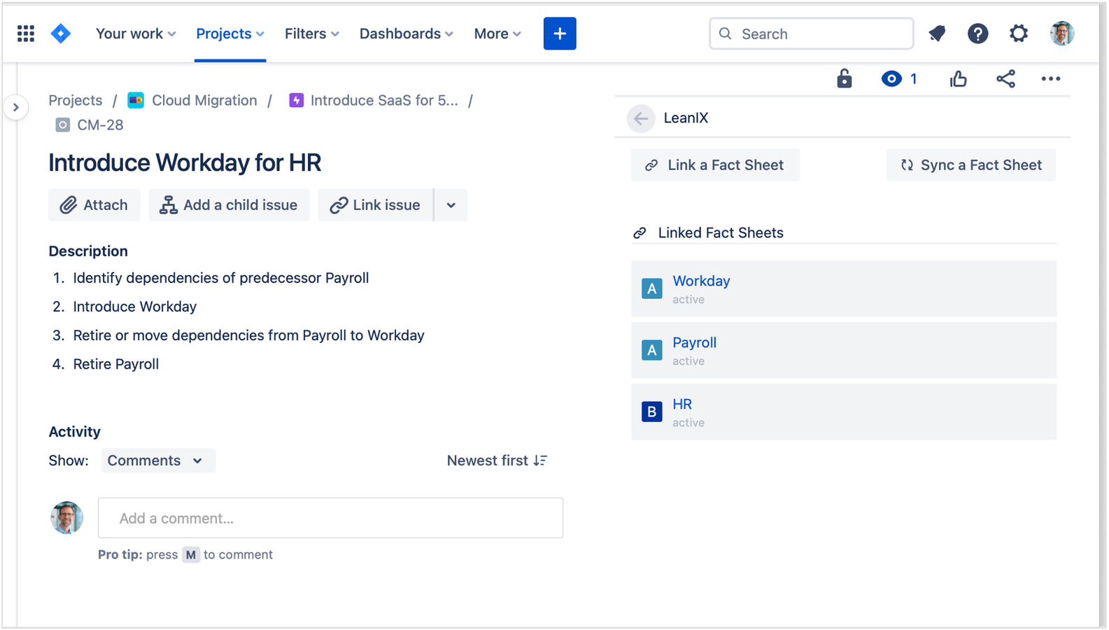Click the purple epic lightning icon
The height and width of the screenshot is (630, 1109).
tap(297, 101)
